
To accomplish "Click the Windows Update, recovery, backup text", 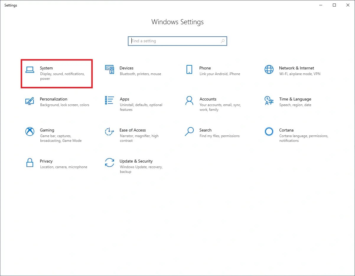I will 141,169.
